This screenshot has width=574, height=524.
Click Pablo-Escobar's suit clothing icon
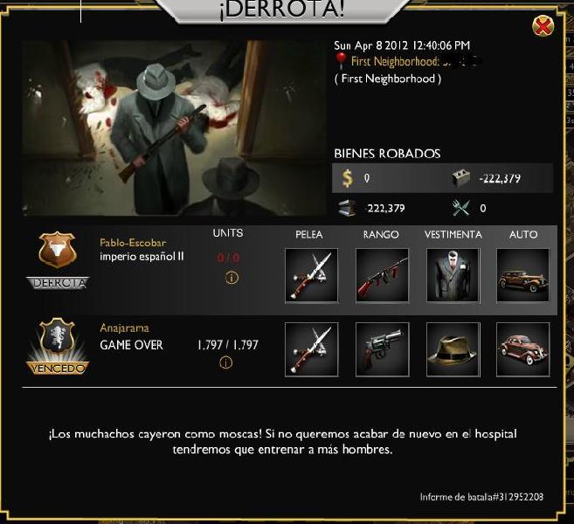(x=453, y=276)
